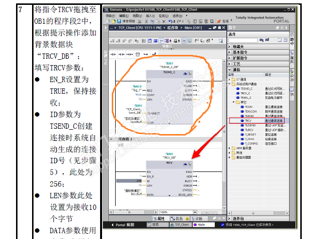Screen dimensions: 310x239
Task: Click the delete network icon in editor toolbar
Action: point(118,41)
